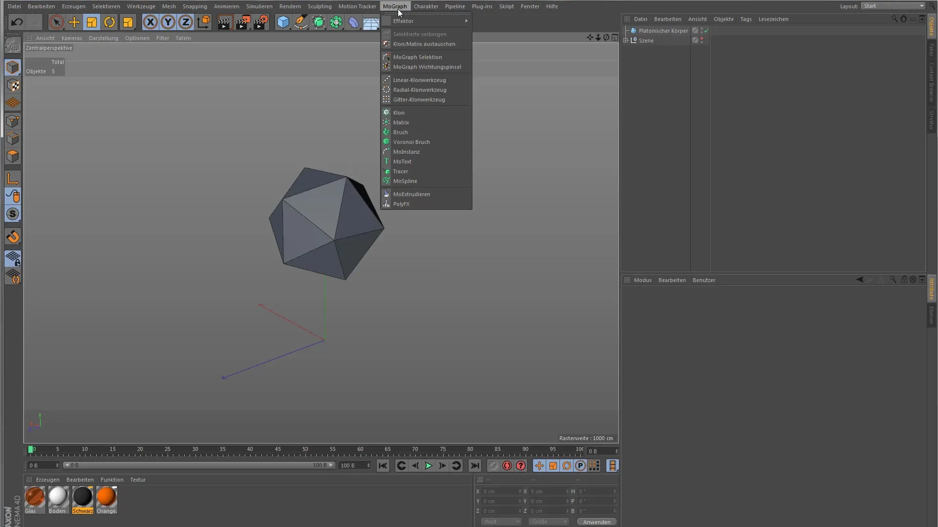Open viewport Kameras menu
Screen dimensions: 938x527
72,38
